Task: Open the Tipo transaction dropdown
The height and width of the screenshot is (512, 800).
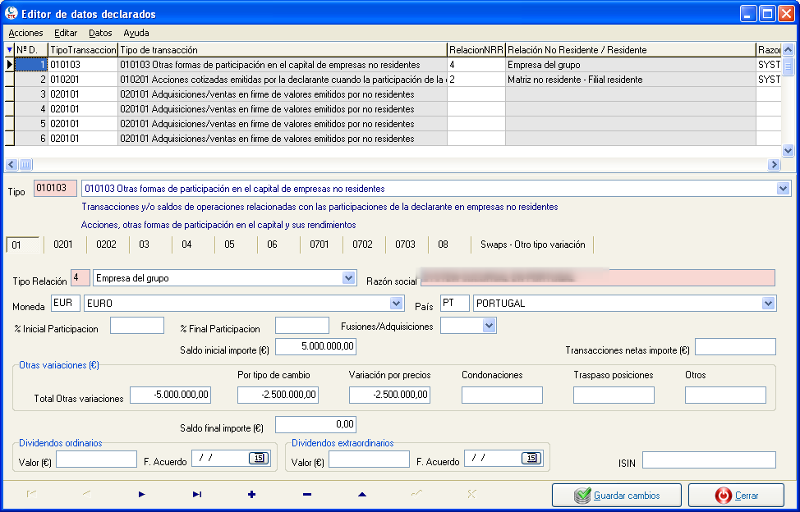Action: [x=784, y=189]
